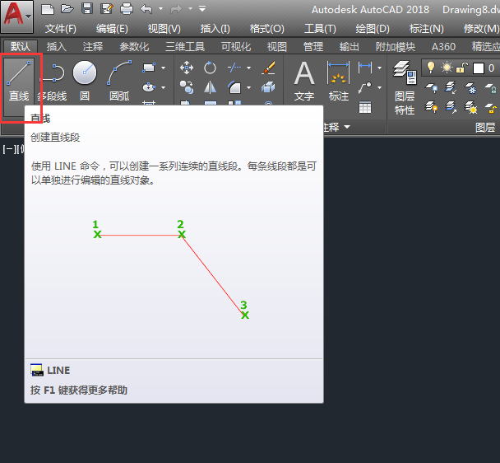Click the Isolate layers icon
The width and height of the screenshot is (500, 463).
(451, 87)
